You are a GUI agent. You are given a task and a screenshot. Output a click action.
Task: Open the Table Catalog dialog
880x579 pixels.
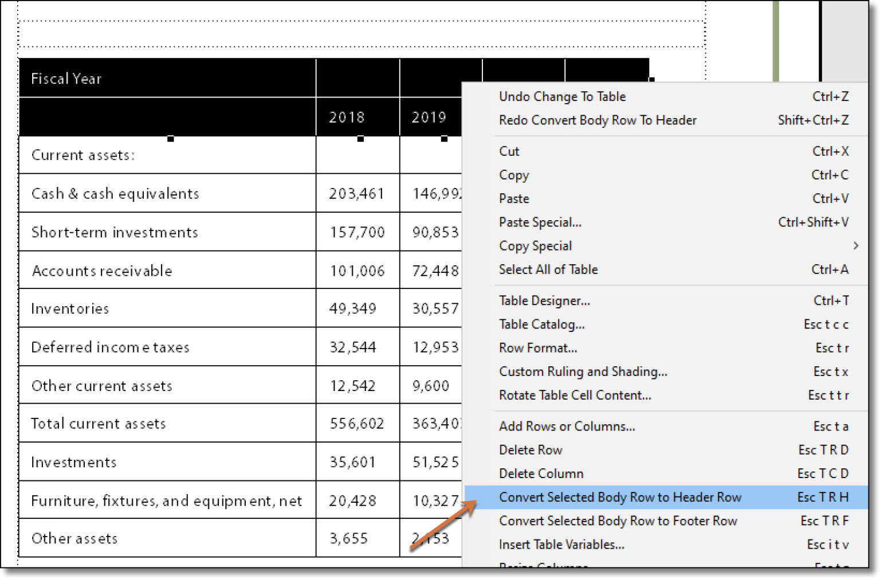pos(541,324)
